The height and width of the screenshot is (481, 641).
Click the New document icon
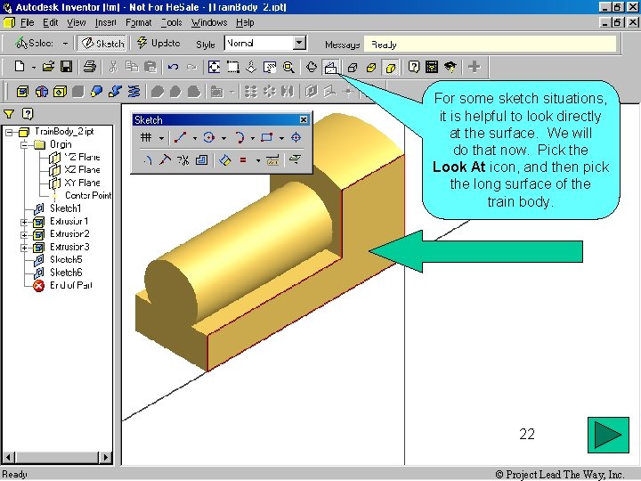point(20,66)
